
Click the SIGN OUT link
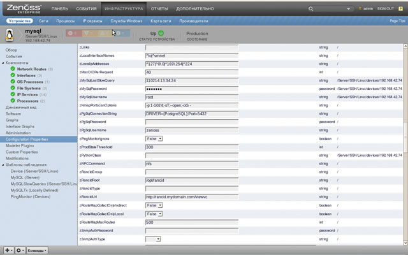click(x=386, y=8)
